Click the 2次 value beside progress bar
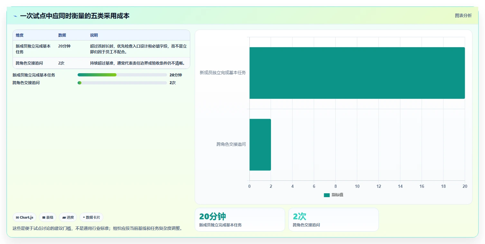 click(x=173, y=83)
